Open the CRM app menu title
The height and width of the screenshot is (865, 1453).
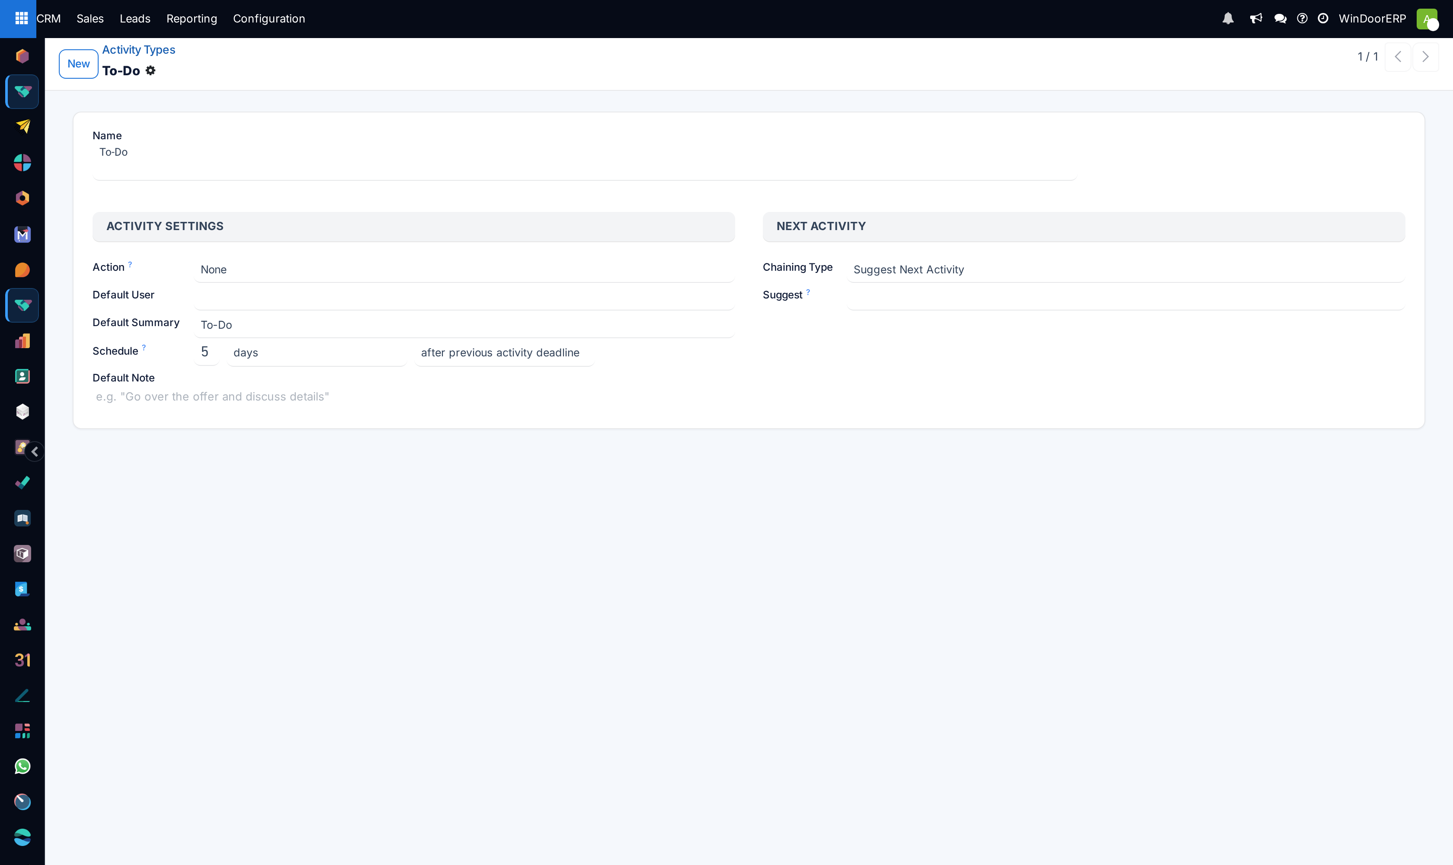[48, 19]
